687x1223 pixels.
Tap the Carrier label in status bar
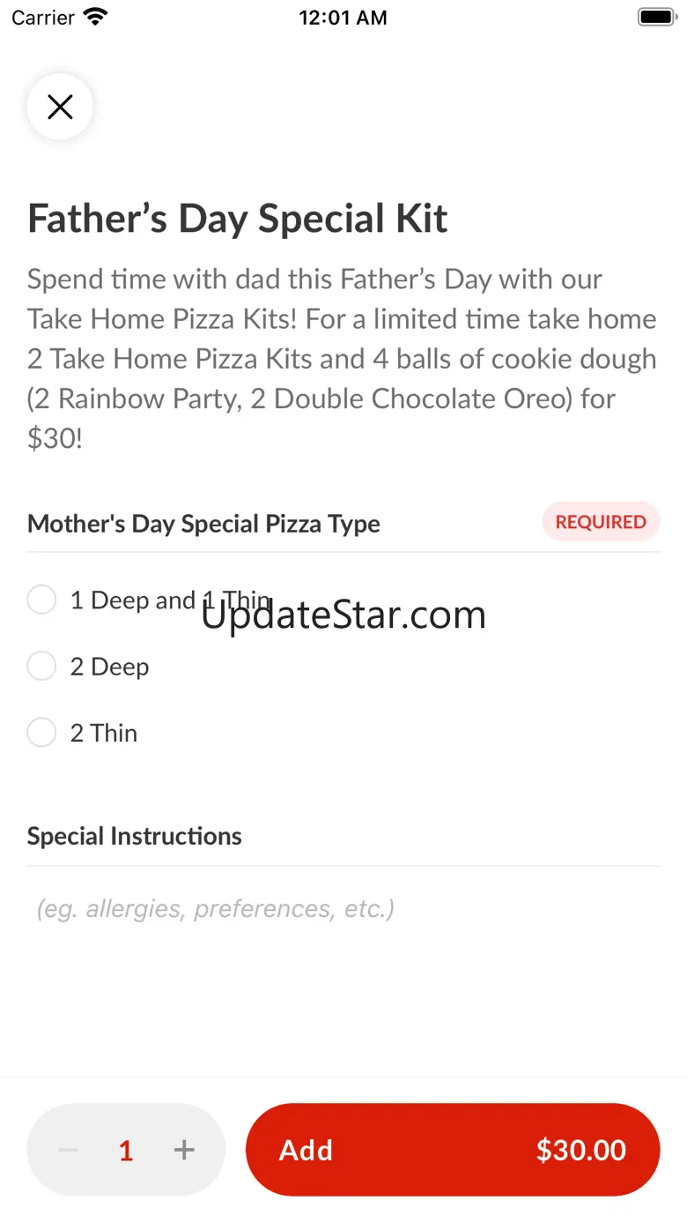point(42,17)
